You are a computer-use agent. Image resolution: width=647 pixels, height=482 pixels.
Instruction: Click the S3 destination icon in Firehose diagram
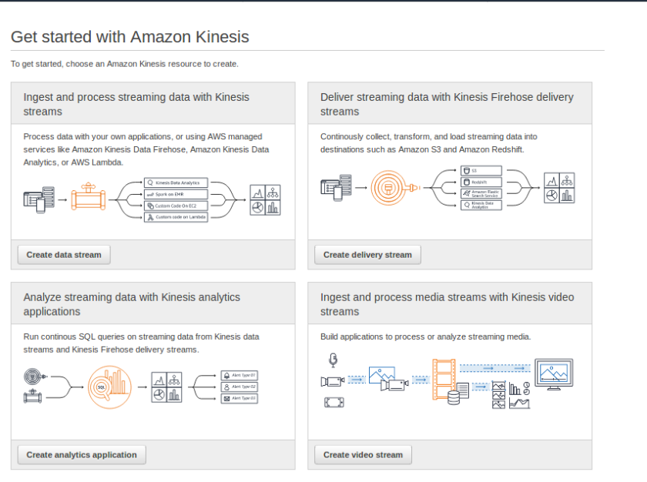pyautogui.click(x=468, y=170)
